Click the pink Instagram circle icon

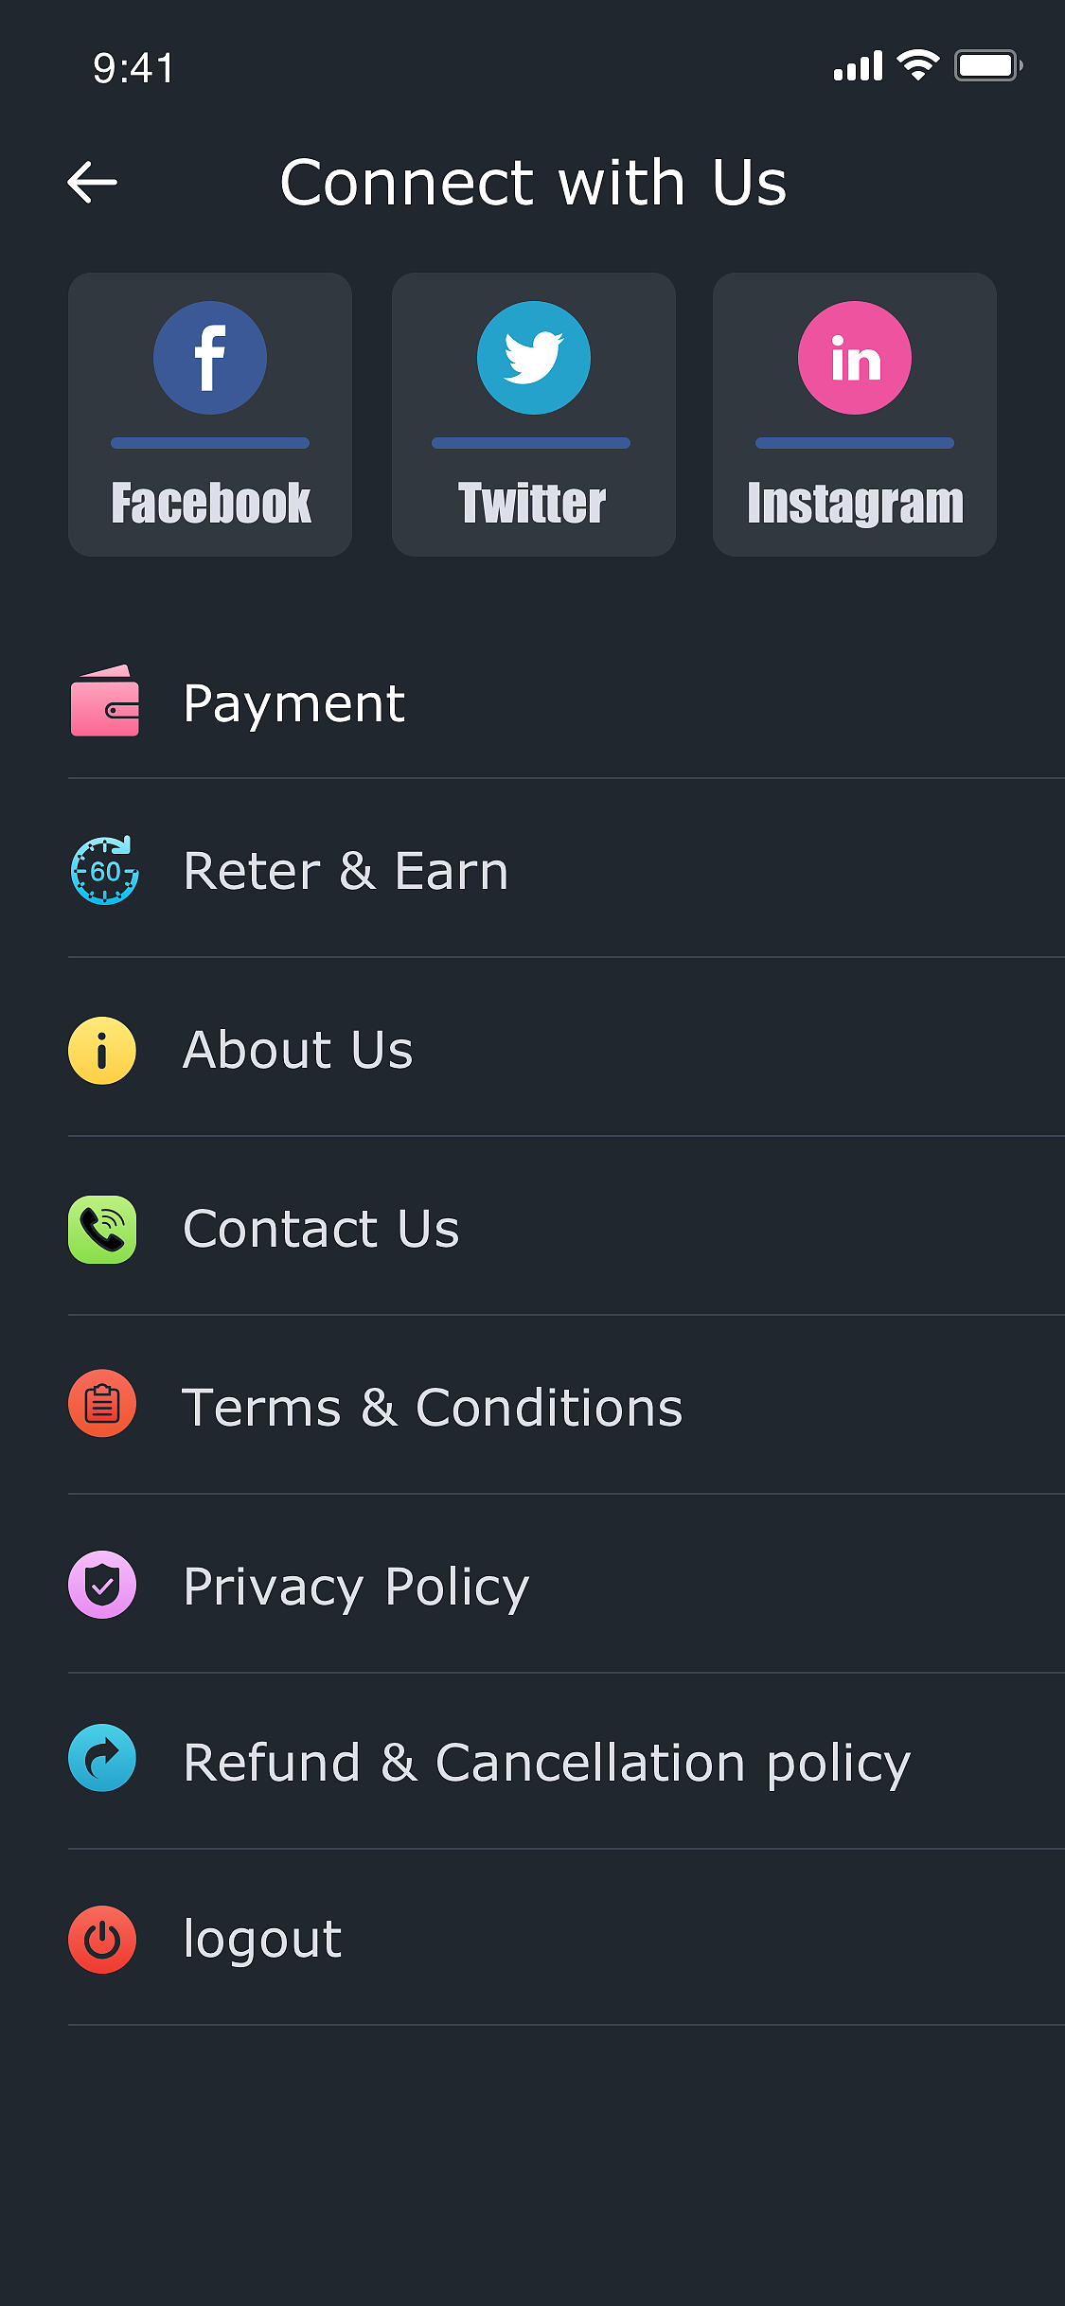(x=855, y=358)
